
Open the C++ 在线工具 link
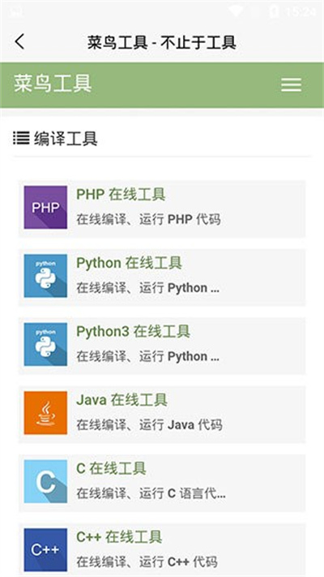click(119, 537)
